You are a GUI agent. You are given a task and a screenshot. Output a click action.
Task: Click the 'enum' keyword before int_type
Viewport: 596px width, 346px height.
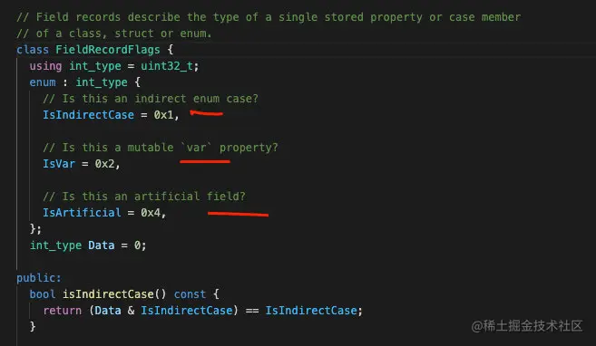point(43,82)
